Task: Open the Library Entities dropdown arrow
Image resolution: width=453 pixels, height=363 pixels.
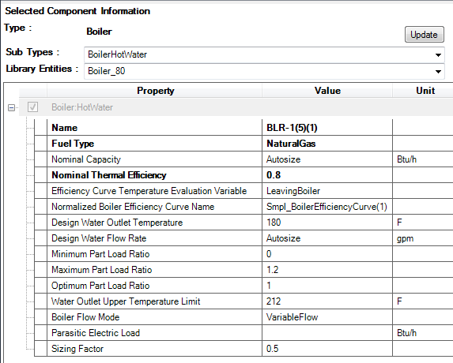Action: 438,71
